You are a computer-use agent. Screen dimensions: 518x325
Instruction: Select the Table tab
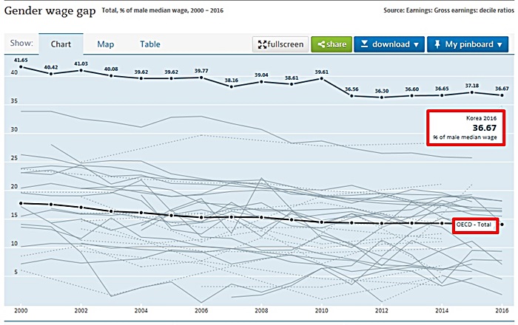[150, 44]
